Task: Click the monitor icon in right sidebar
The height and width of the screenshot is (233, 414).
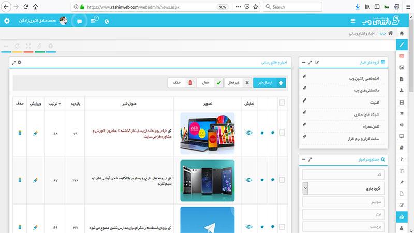Action: (402, 136)
